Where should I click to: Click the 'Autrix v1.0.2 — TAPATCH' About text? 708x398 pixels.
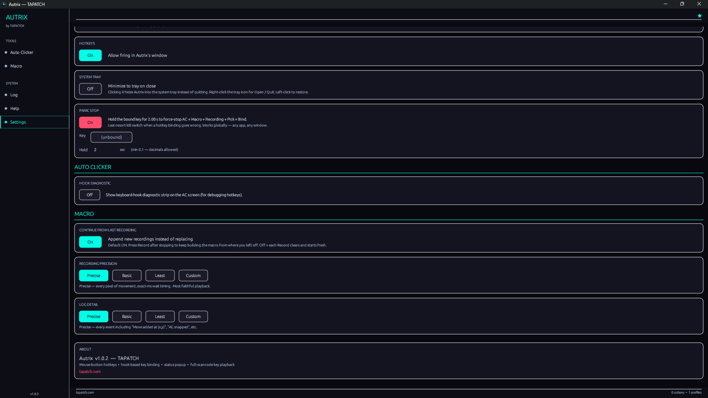click(x=109, y=358)
